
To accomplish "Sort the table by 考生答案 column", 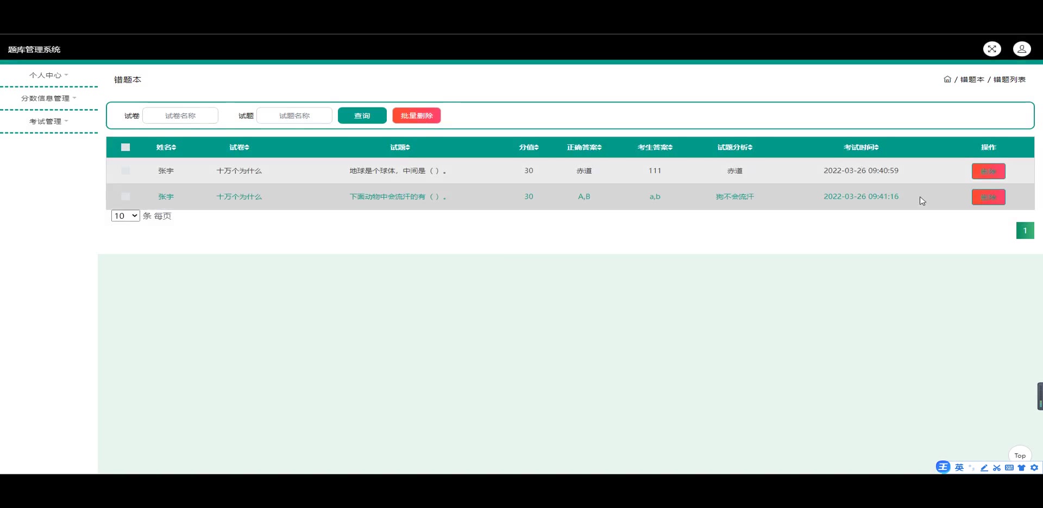I will pos(655,147).
